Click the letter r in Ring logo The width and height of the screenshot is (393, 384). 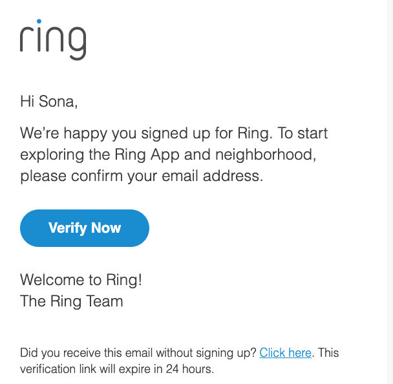pos(27,39)
